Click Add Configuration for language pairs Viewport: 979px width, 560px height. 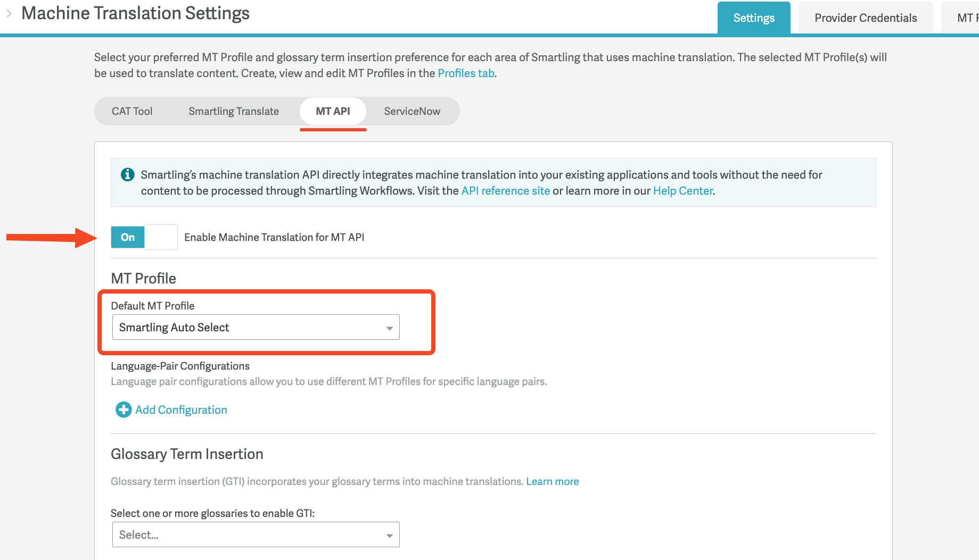(x=180, y=409)
